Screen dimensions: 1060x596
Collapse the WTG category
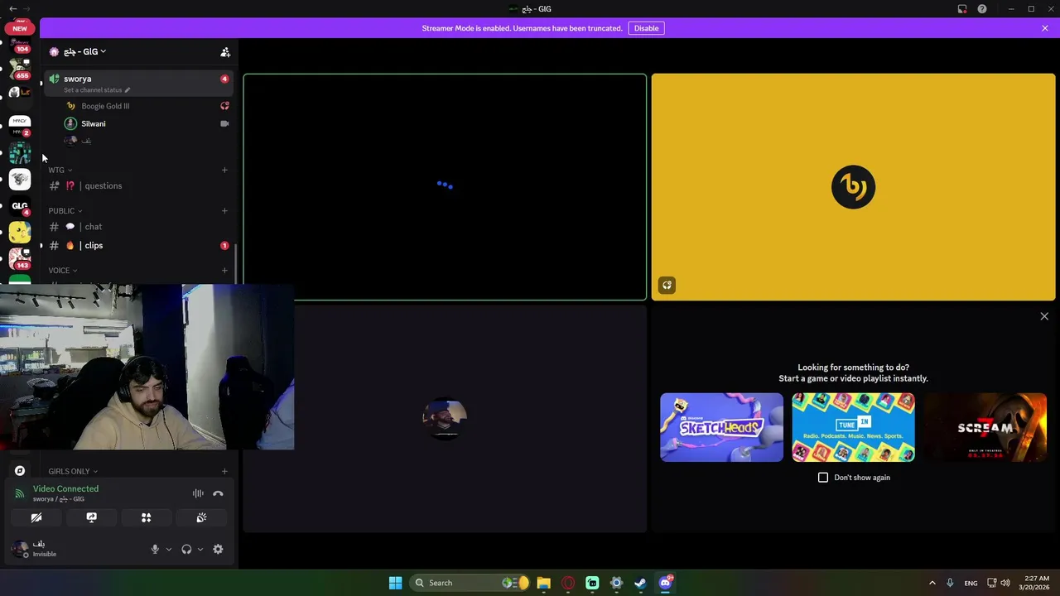(x=60, y=170)
